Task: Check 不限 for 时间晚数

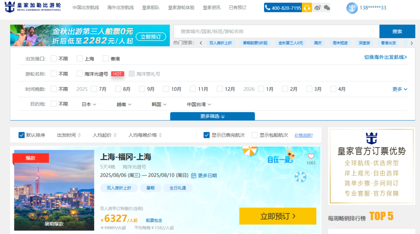Action: 54,89
